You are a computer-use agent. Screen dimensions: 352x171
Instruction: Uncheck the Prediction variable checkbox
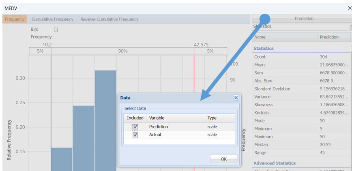pyautogui.click(x=135, y=127)
